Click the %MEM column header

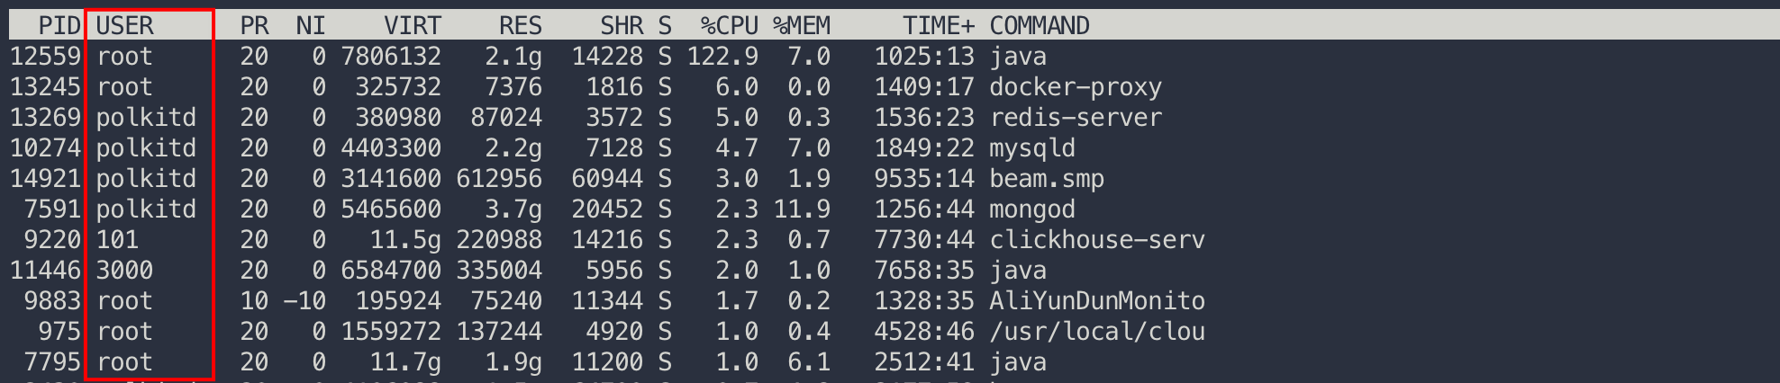801,25
